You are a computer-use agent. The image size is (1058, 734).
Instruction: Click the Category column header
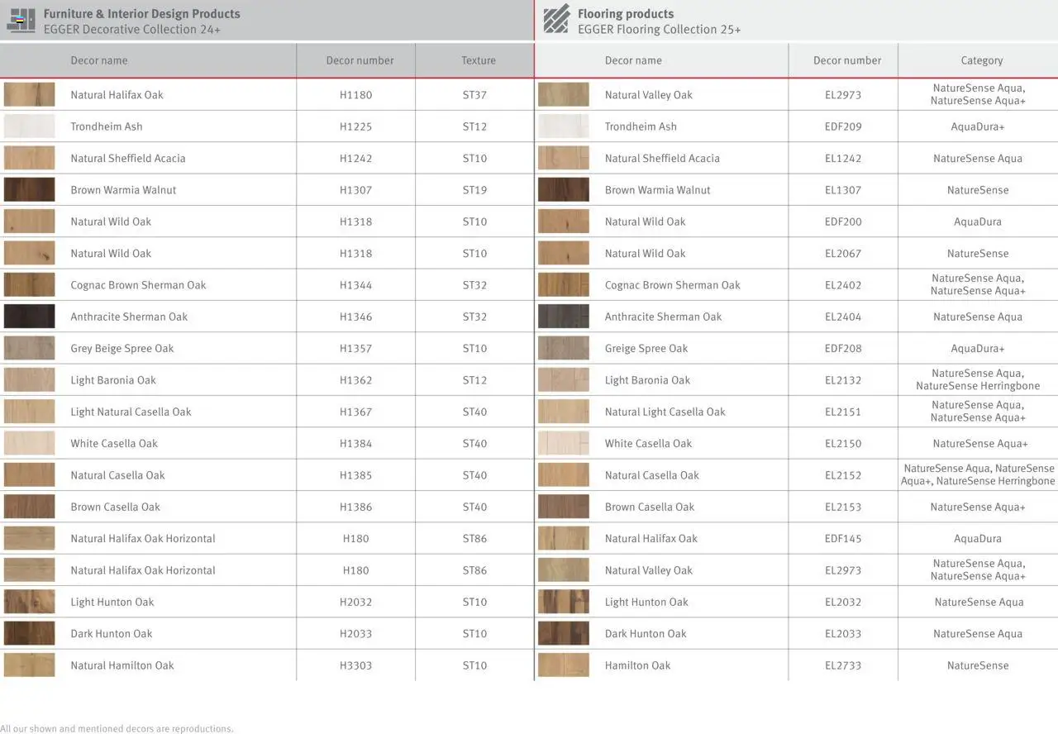pos(981,60)
